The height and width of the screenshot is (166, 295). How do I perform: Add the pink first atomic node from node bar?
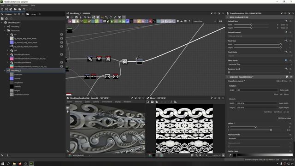[70, 21]
